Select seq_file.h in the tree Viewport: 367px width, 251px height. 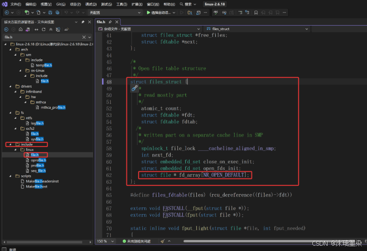[x=38, y=171]
